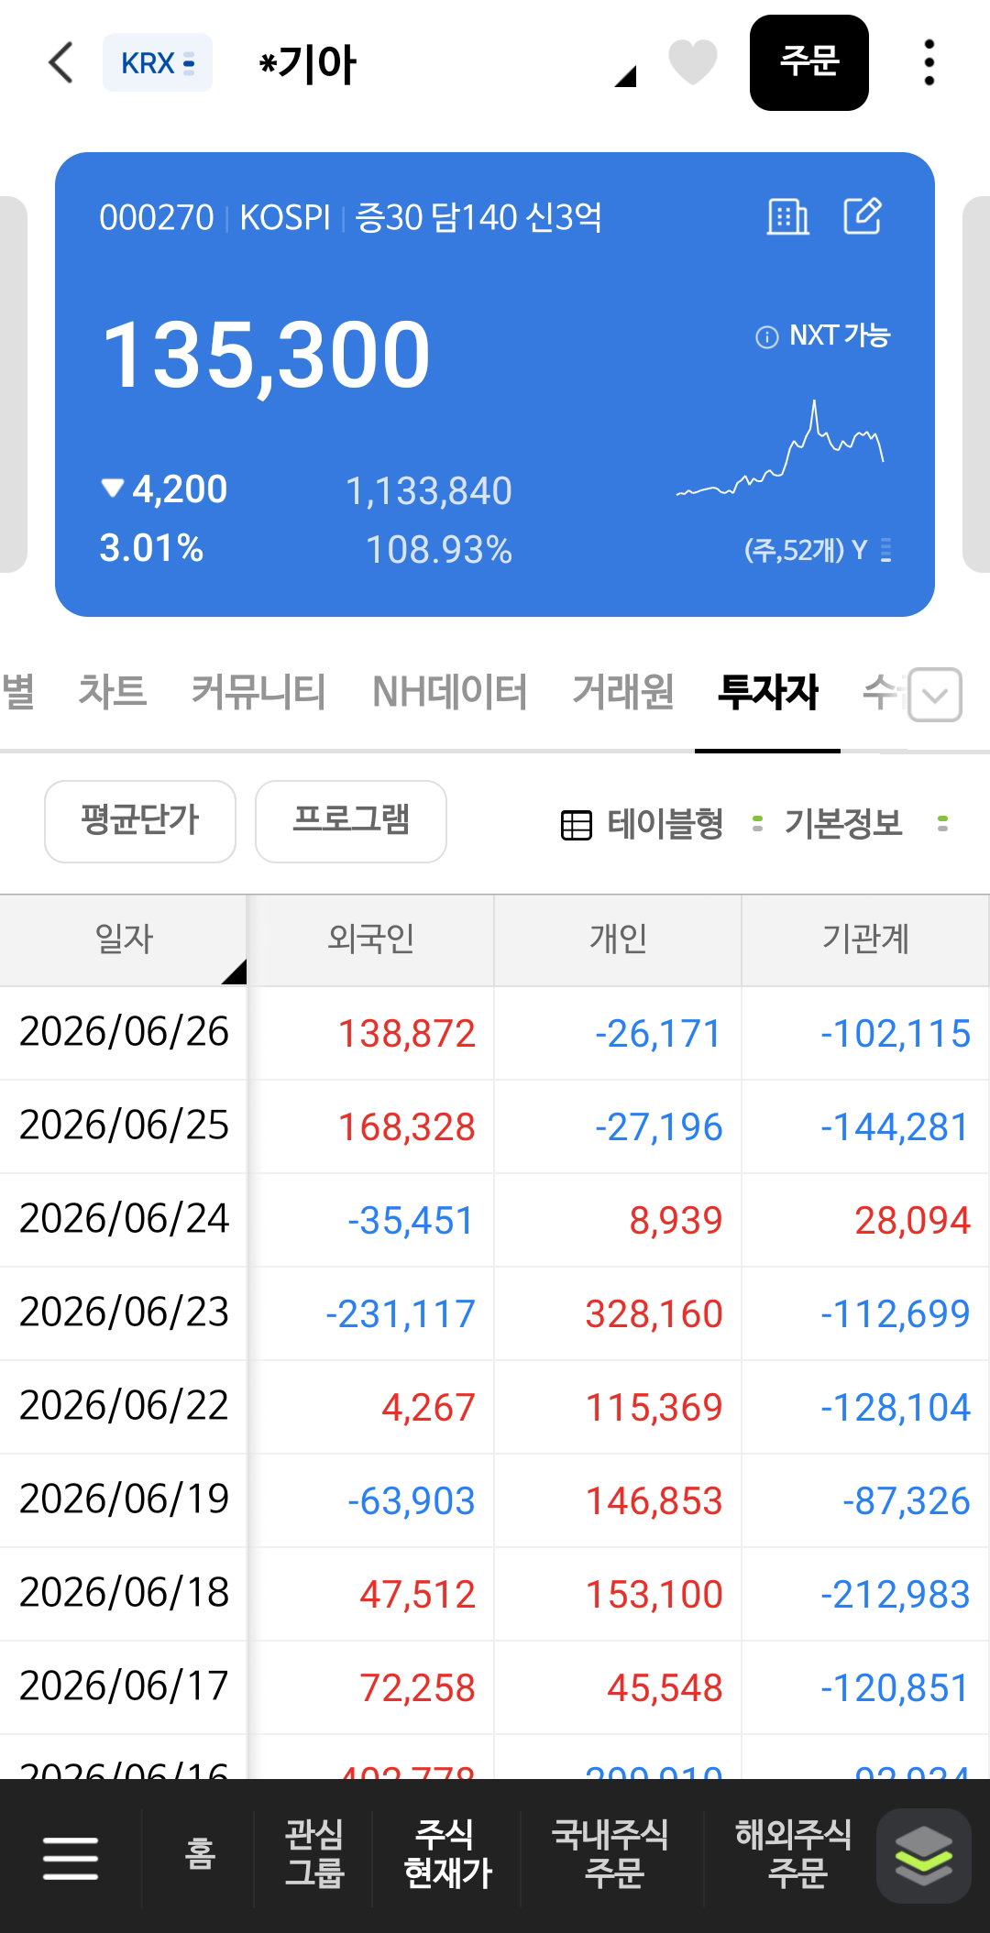Screen dimensions: 990x1933
Task: Open the hamburger main menu
Action: coord(71,1858)
